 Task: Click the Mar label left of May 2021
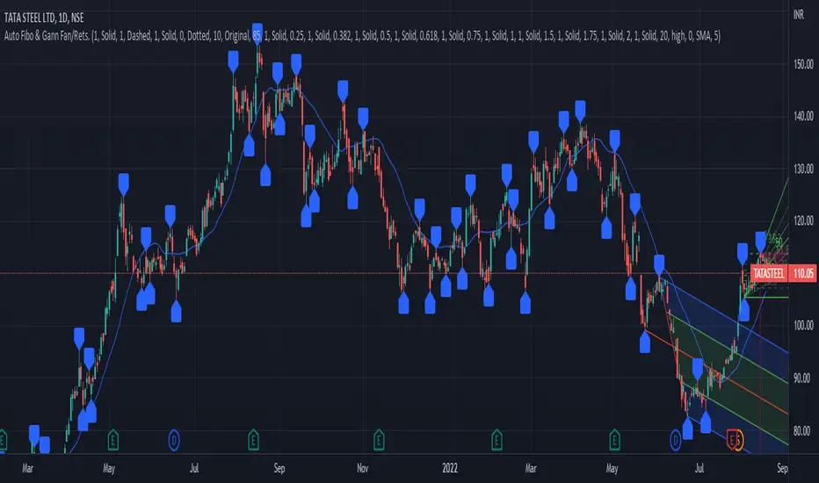tap(28, 468)
